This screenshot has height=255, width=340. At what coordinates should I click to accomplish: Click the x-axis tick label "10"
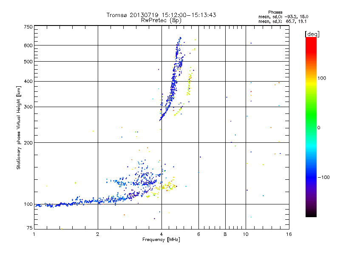[x=246, y=234]
